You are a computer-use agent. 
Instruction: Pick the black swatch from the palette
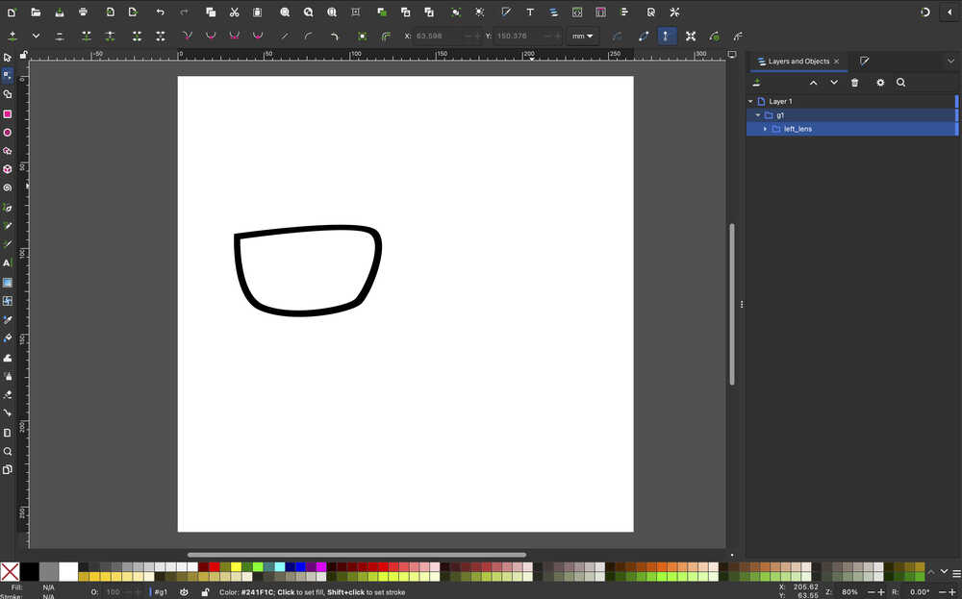(30, 571)
